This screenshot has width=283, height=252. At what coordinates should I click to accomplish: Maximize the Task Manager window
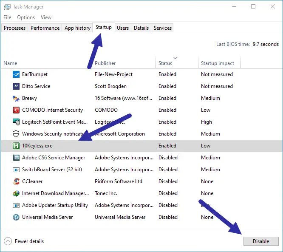253,7
